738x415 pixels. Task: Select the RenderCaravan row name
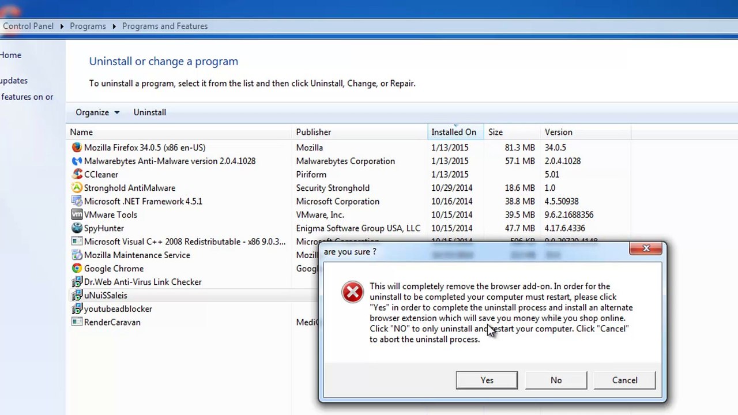(x=112, y=322)
